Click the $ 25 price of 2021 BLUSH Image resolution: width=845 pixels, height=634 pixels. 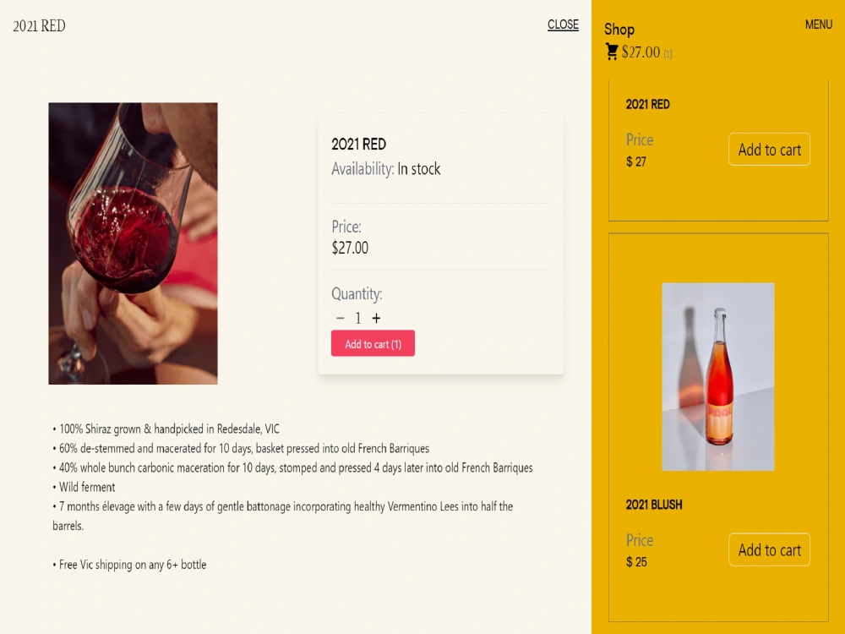[636, 562]
